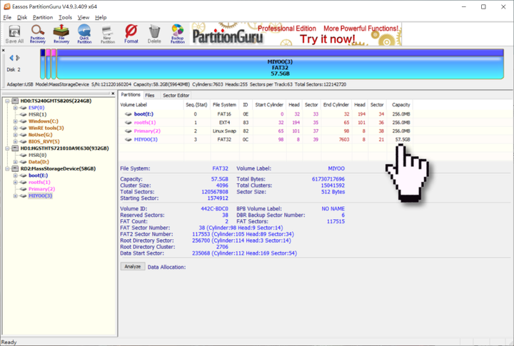The width and height of the screenshot is (514, 346).
Task: Click the Ready status bar text
Action: pyautogui.click(x=9, y=342)
